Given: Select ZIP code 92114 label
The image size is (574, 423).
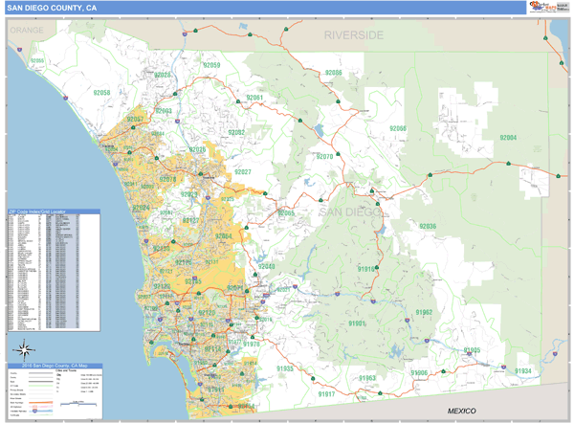Looking at the screenshot, I should click(212, 348).
